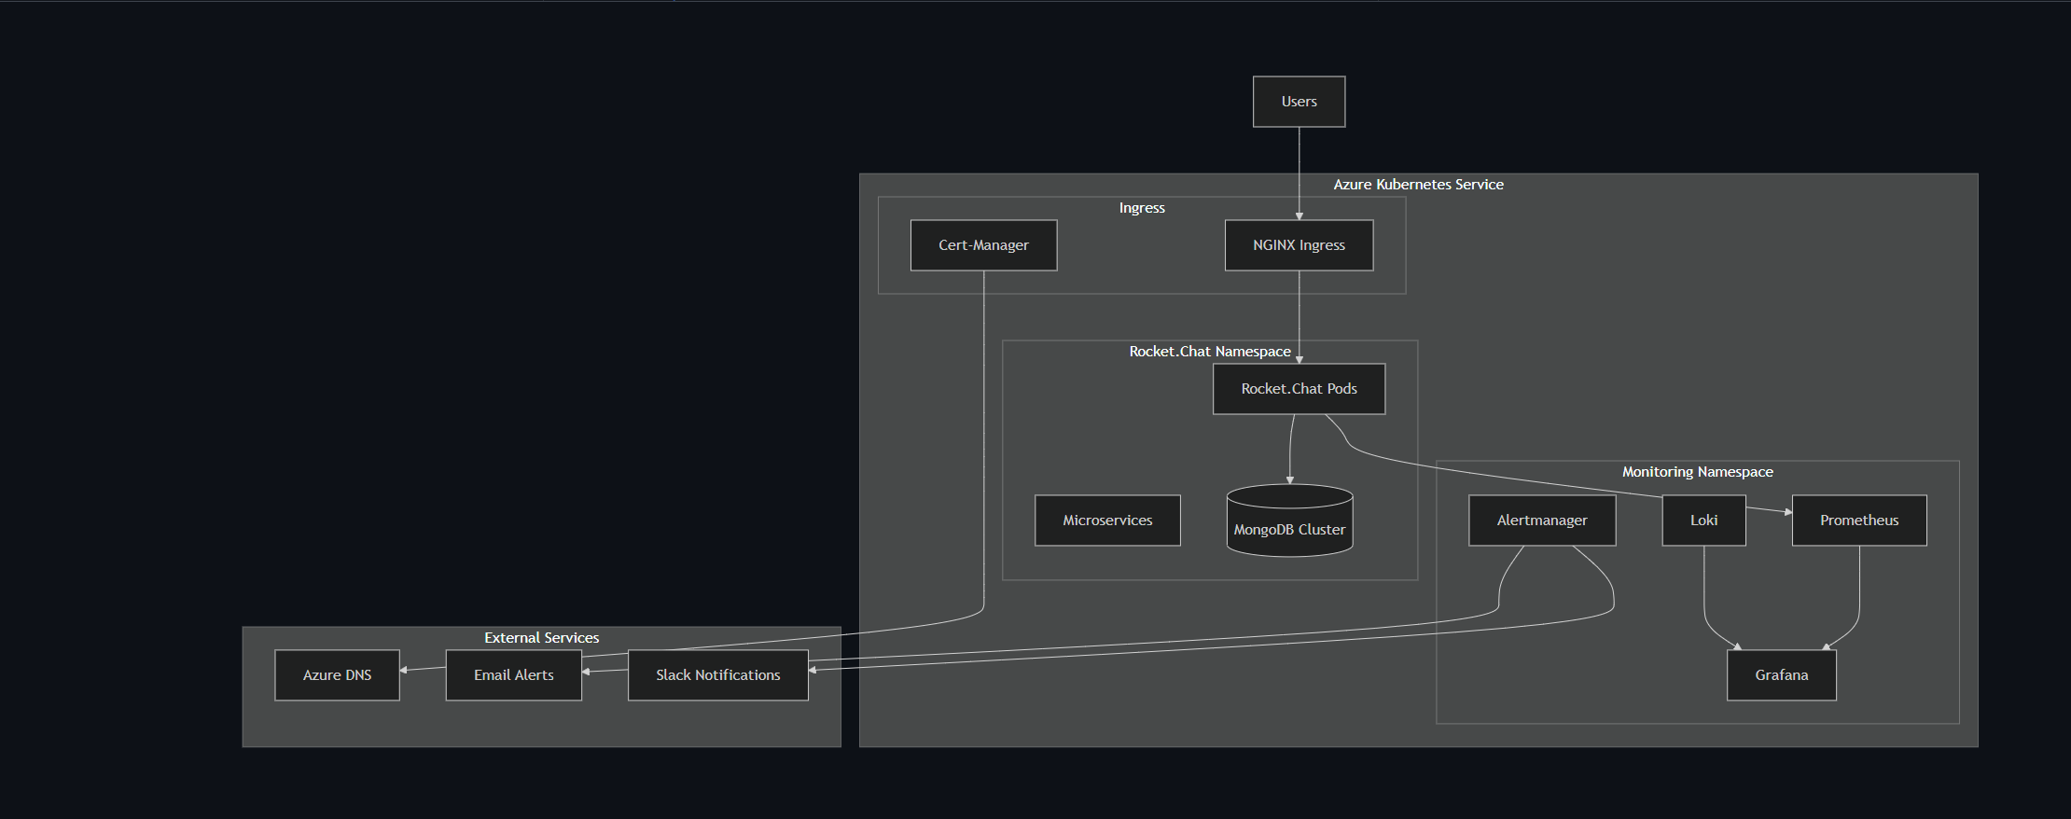Select the Alertmanager node
The height and width of the screenshot is (819, 2071).
(1542, 521)
